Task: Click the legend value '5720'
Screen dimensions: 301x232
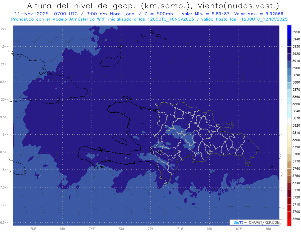Action: pos(296,197)
